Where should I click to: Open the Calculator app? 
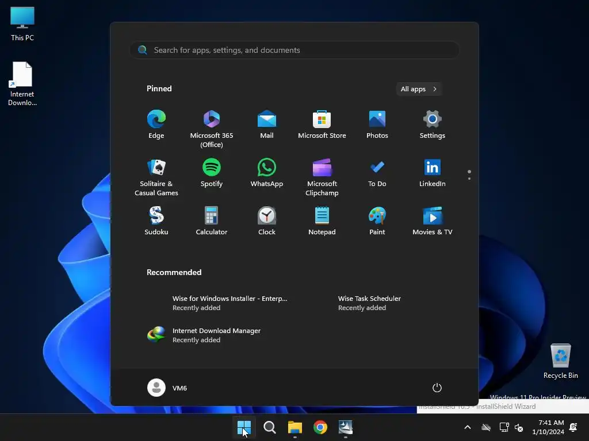point(212,221)
